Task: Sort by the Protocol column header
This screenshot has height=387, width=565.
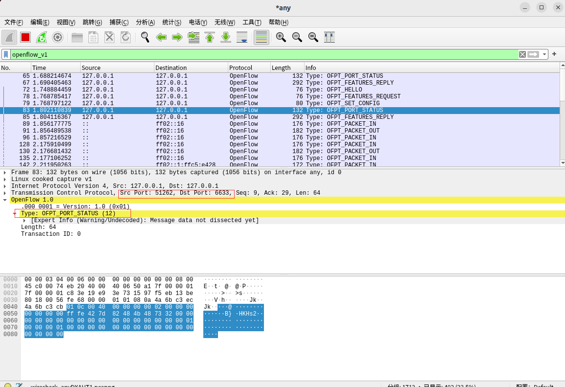Action: [249, 68]
